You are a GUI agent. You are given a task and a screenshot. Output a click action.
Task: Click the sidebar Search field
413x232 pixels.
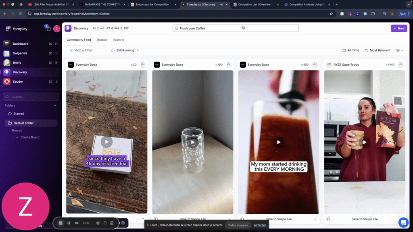[x=31, y=97]
